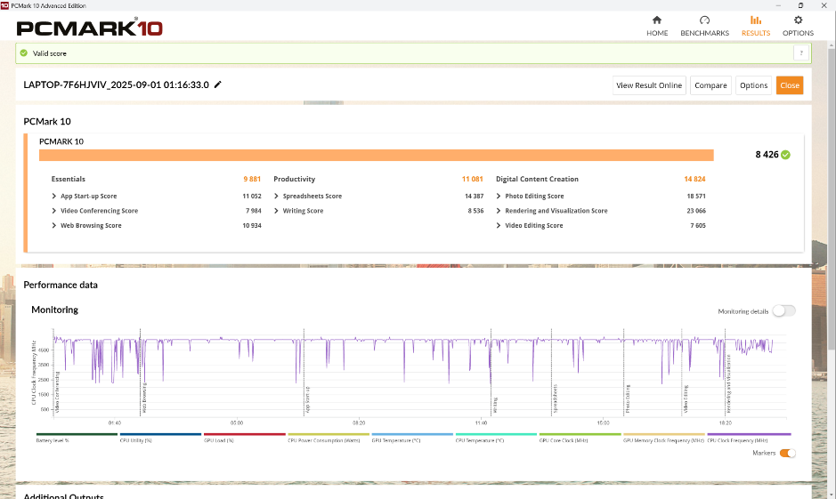Image resolution: width=836 pixels, height=499 pixels.
Task: Click the Photo Editing value 18 571
Action: pyautogui.click(x=696, y=196)
